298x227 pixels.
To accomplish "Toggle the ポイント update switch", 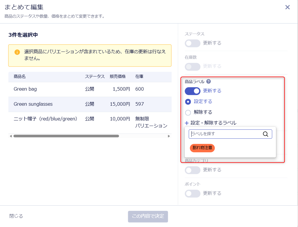I will point(192,194).
